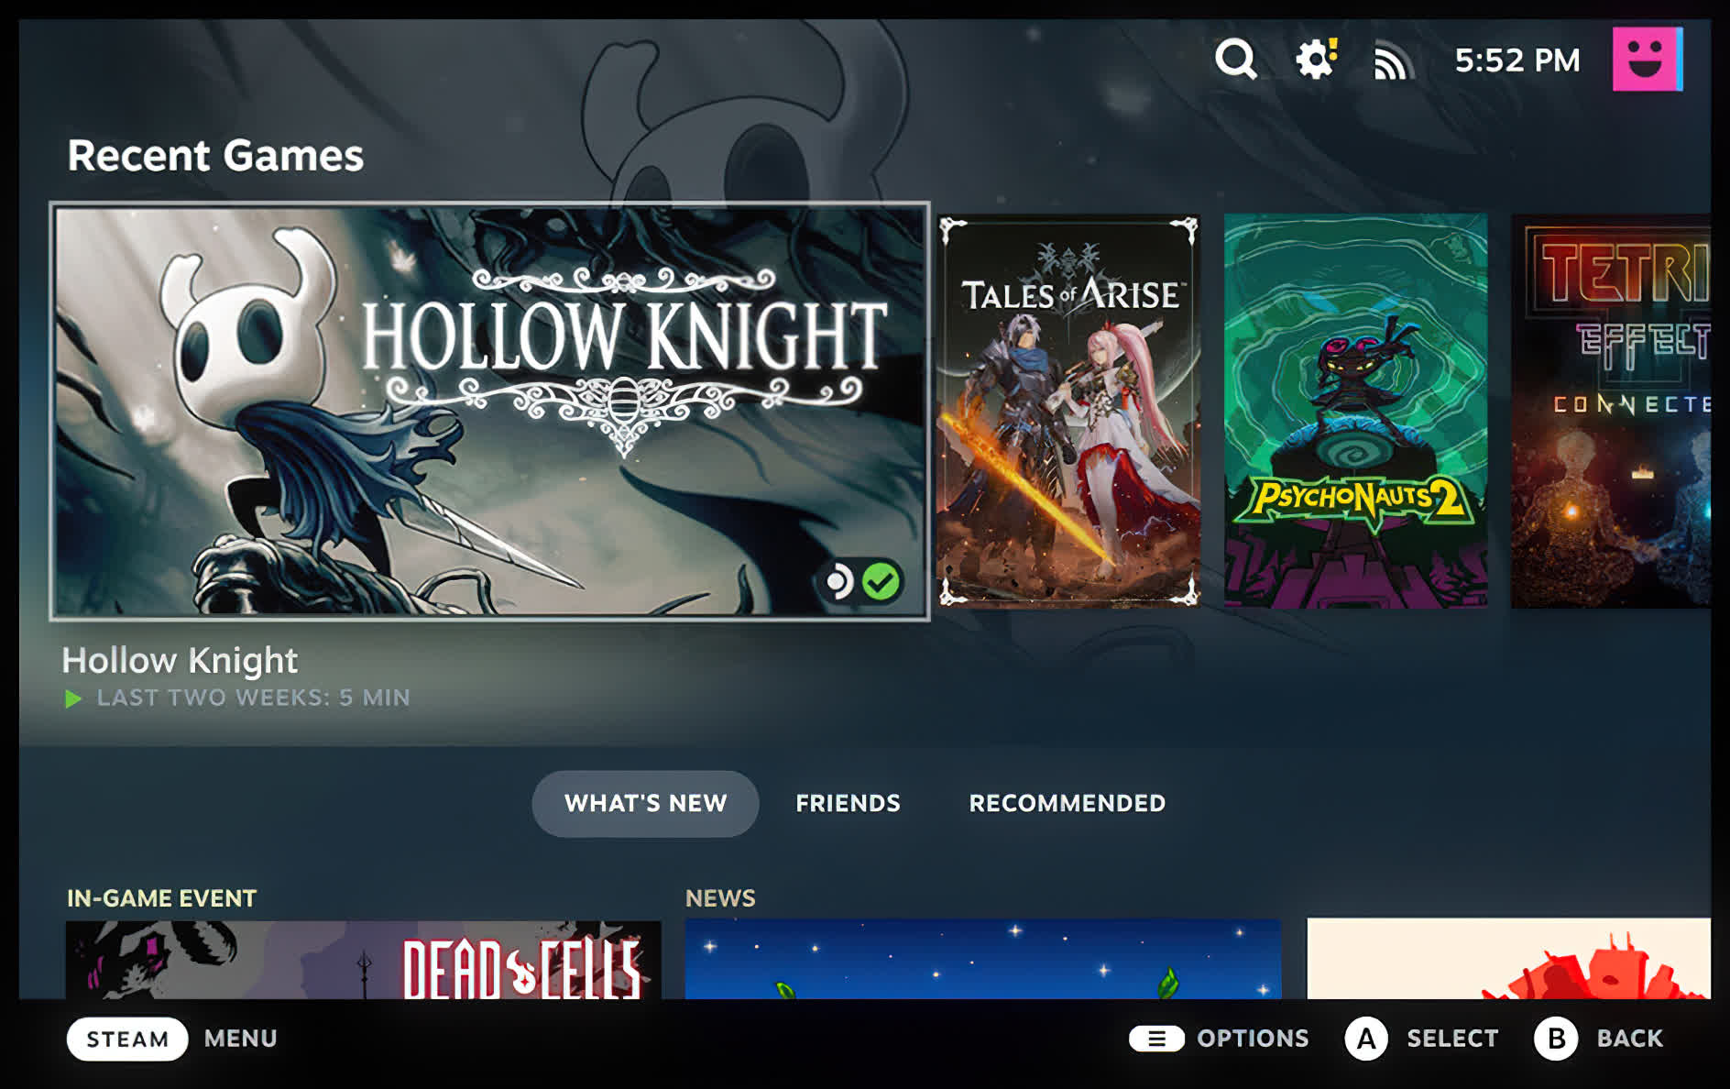Open Psychonauts 2 from recent games

coord(1358,410)
